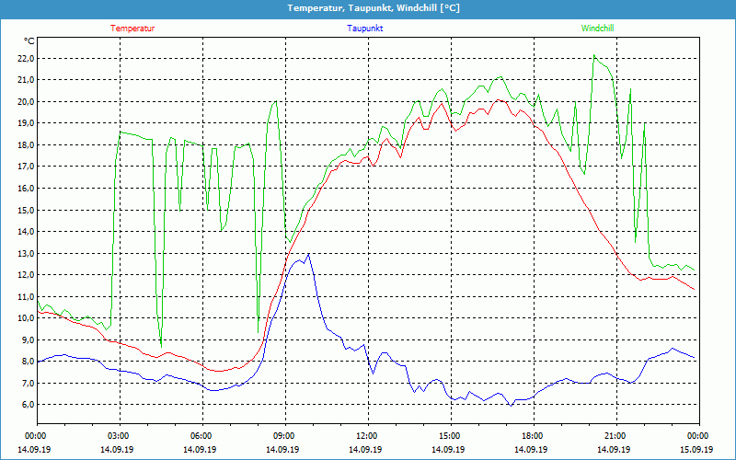Select the 06:00 time axis label
Viewport: 736px width, 460px height.
(x=201, y=435)
